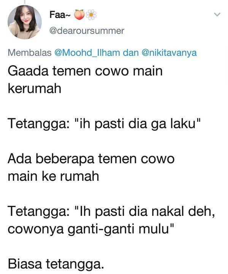The image size is (228, 274).
Task: Click the Membalas reply label
Action: (30, 53)
